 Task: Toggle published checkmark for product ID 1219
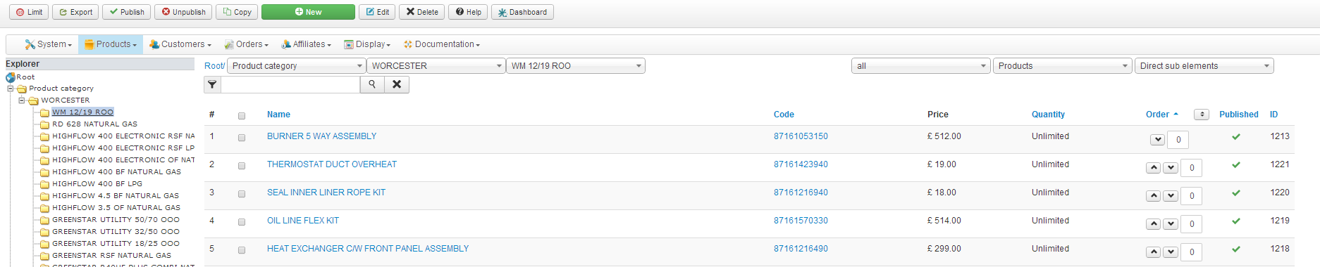point(1236,221)
